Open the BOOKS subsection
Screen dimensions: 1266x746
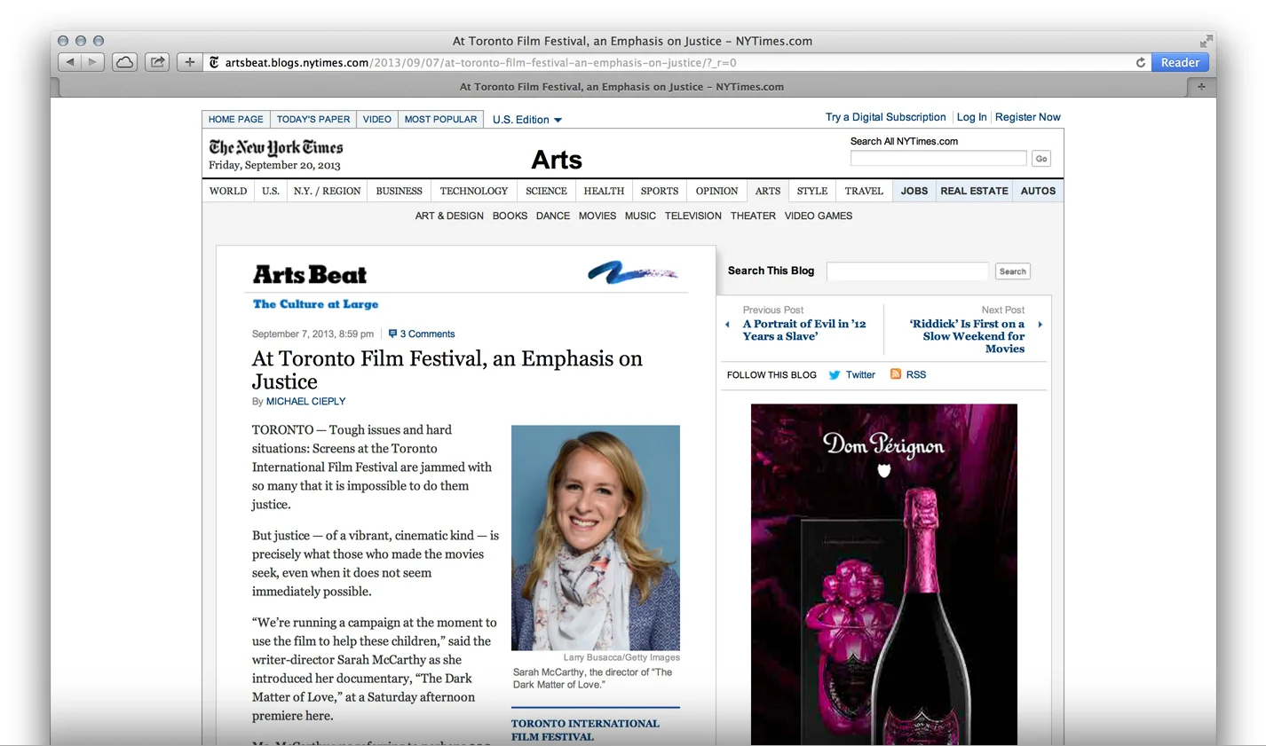pyautogui.click(x=510, y=216)
